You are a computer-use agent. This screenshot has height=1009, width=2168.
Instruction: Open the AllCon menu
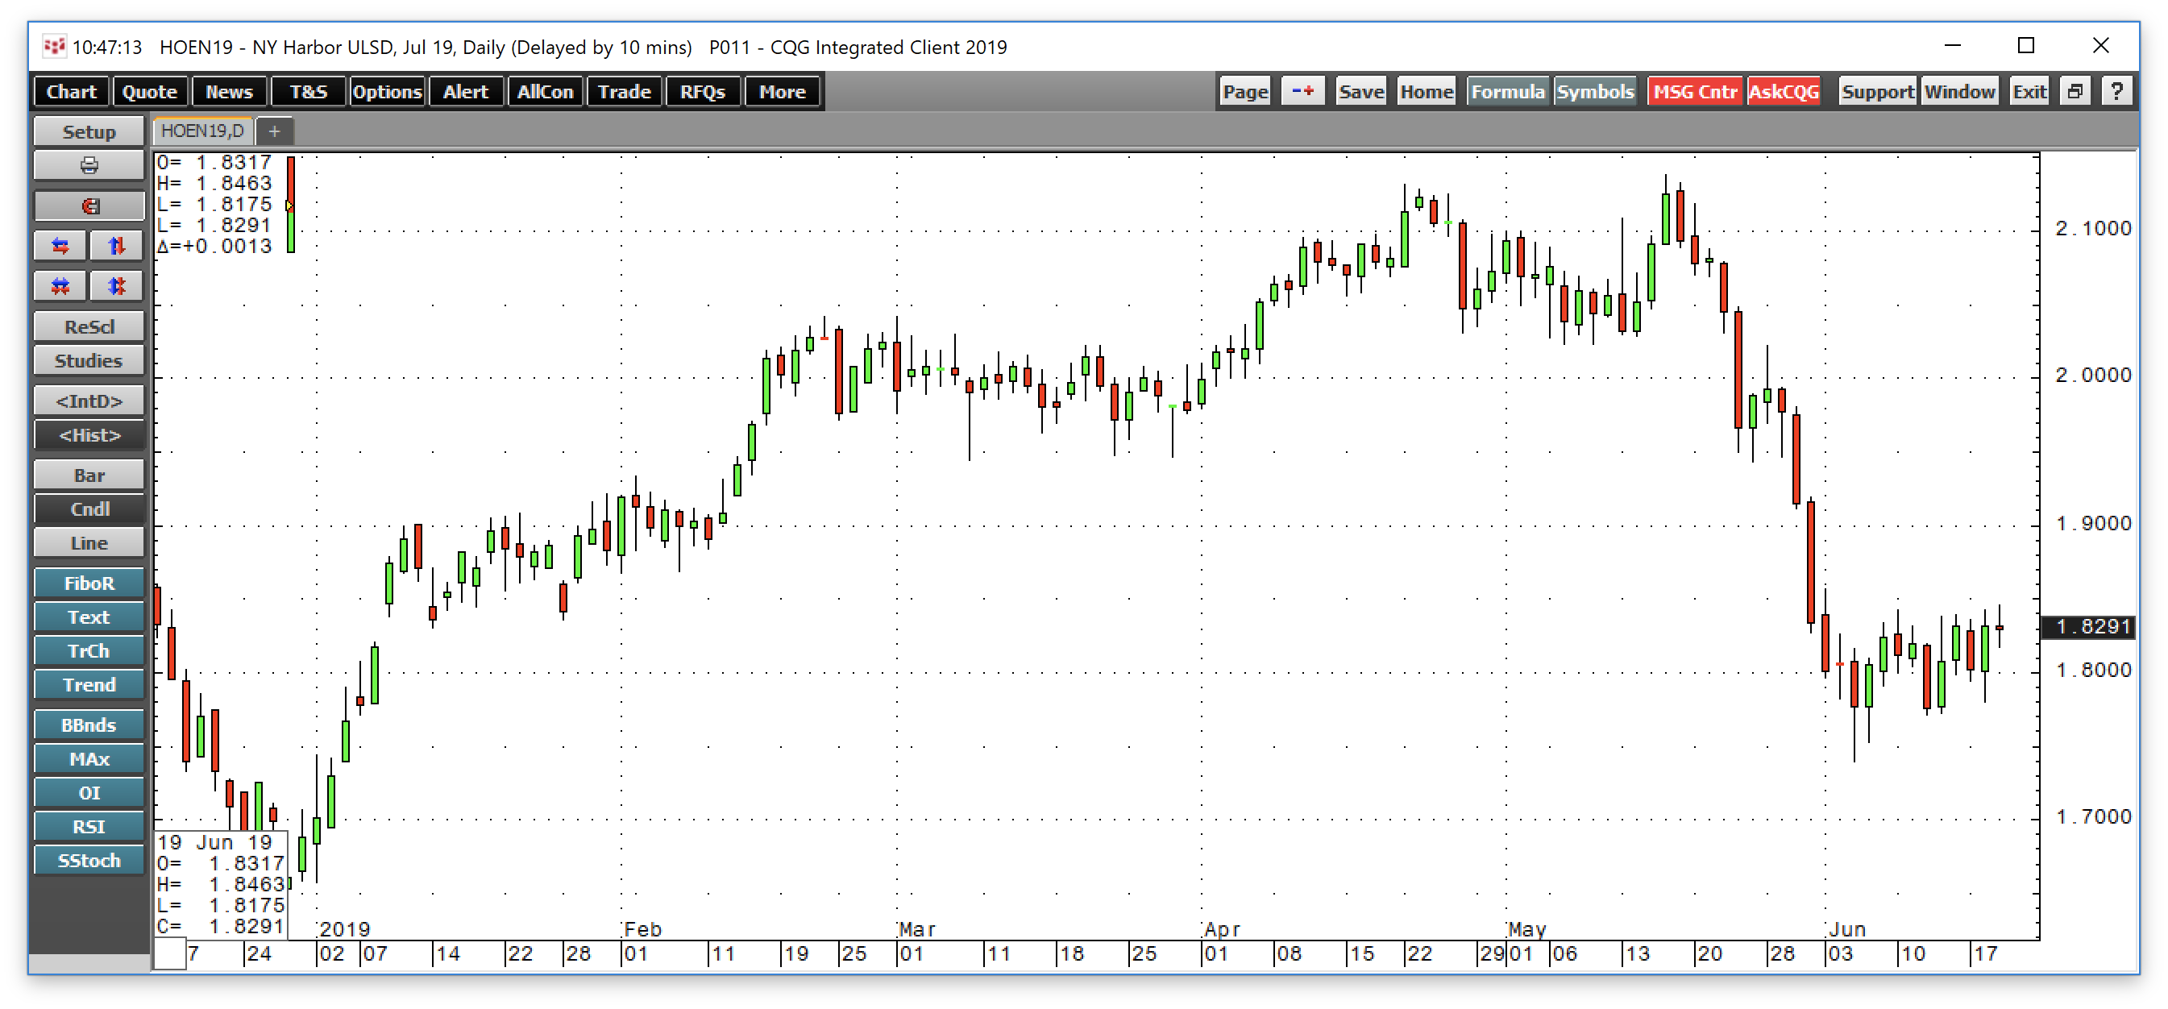point(546,91)
